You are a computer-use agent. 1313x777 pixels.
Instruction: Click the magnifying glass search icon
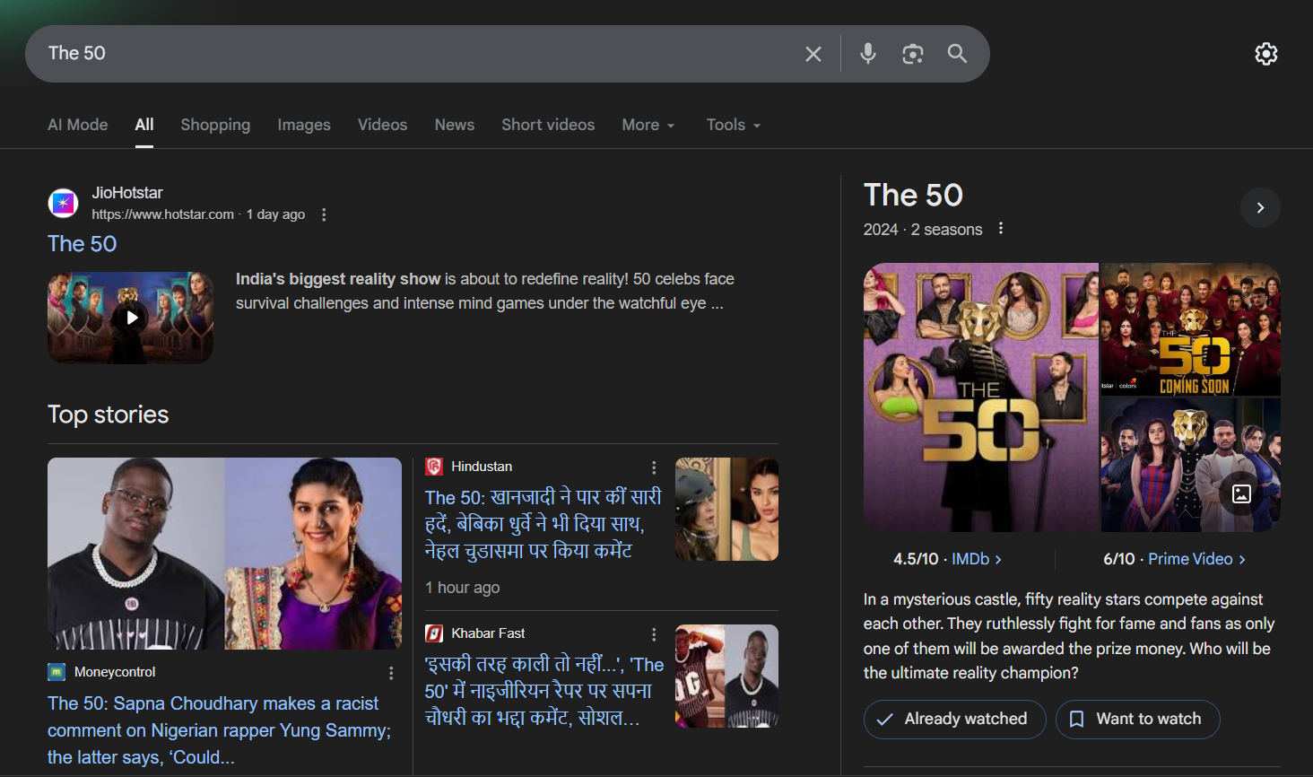[957, 54]
